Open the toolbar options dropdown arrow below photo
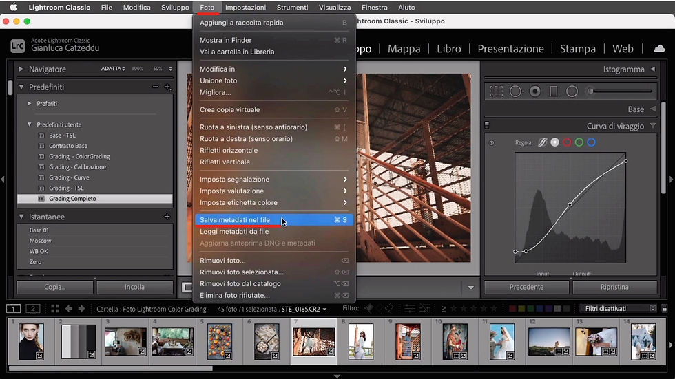The image size is (675, 379). coord(471,288)
